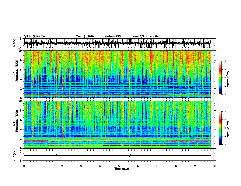This screenshot has width=241, height=186.
Task: Click time axis tick label "1"
Action: click(43, 166)
